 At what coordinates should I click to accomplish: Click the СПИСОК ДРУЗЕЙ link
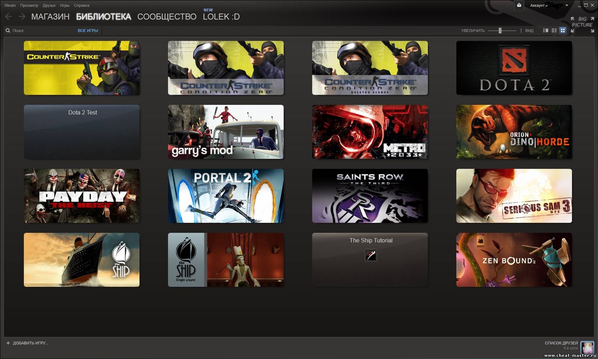561,343
